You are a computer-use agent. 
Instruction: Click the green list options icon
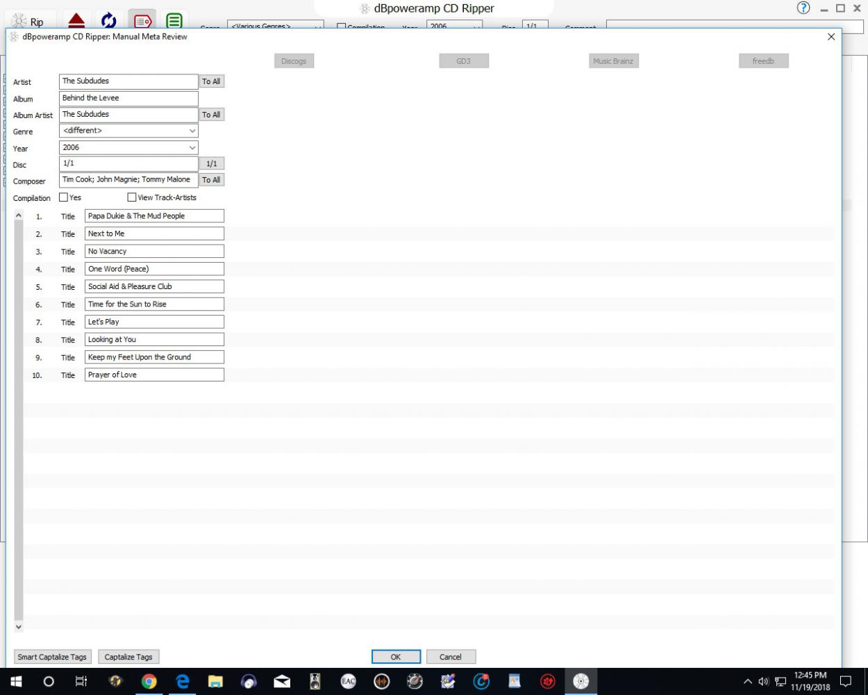[x=174, y=21]
